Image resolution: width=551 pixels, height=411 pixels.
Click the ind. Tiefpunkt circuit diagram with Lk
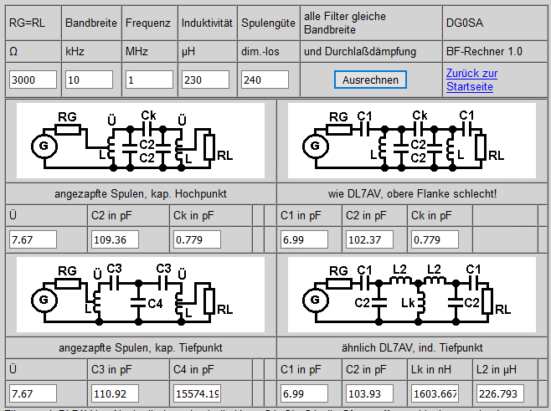(412, 295)
